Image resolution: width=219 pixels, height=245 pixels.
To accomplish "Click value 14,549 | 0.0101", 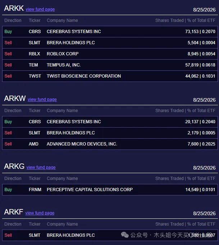I will [x=200, y=190].
